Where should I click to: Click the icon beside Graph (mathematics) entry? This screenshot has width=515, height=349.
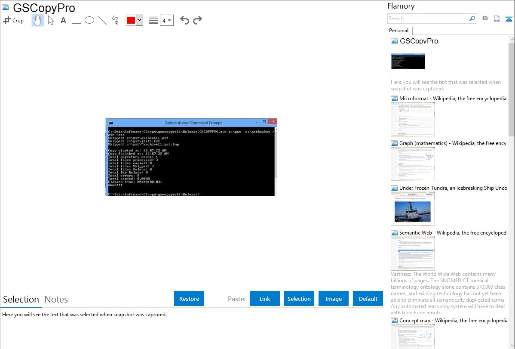(395, 143)
